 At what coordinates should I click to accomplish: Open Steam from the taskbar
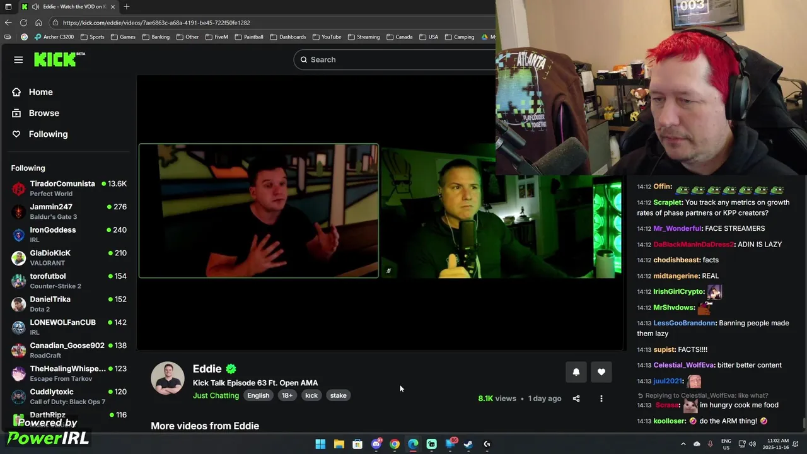tap(468, 444)
